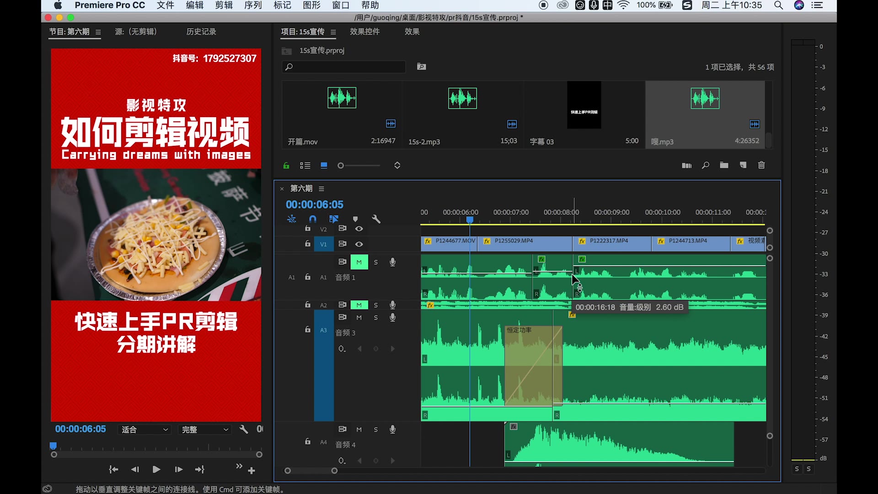Image resolution: width=878 pixels, height=494 pixels.
Task: Toggle project read-only lock icon
Action: [286, 166]
